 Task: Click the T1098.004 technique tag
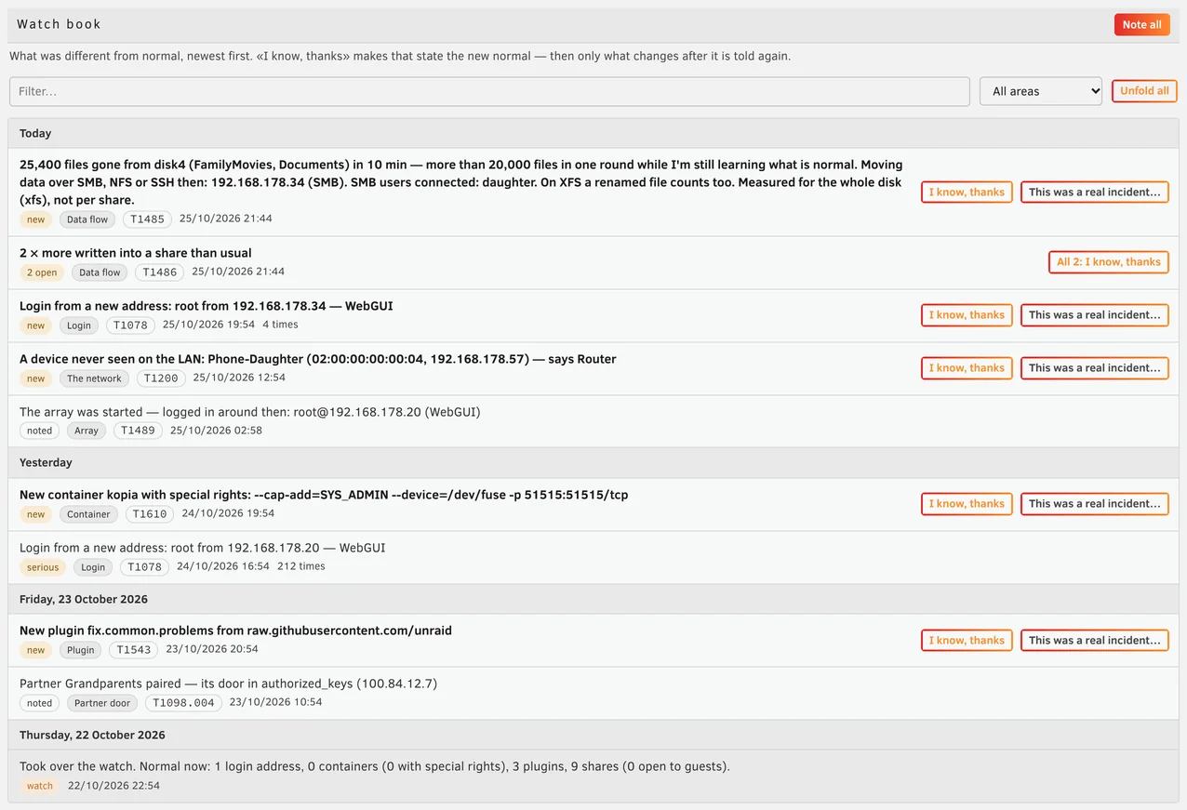(183, 703)
